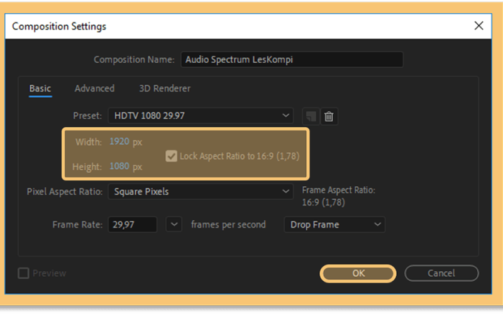
Task: Open the 3D Renderer tab
Action: (165, 89)
